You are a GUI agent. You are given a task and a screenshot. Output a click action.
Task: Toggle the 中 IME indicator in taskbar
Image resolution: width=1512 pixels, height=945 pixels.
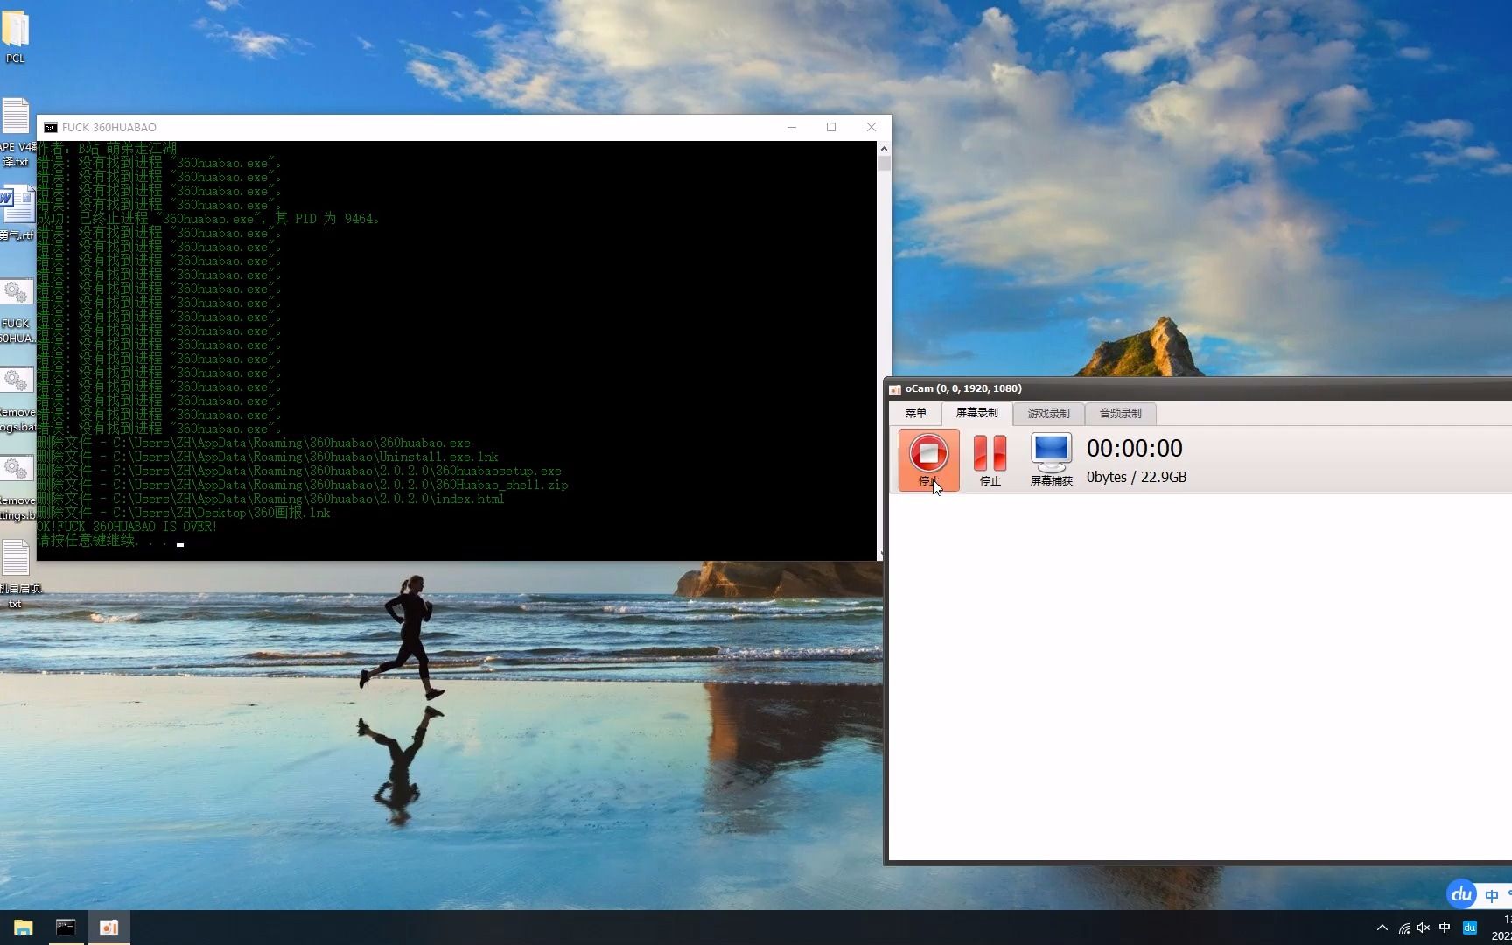[x=1445, y=927]
